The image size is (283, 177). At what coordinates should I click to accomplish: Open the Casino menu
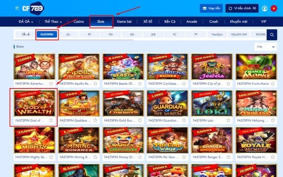pyautogui.click(x=79, y=22)
